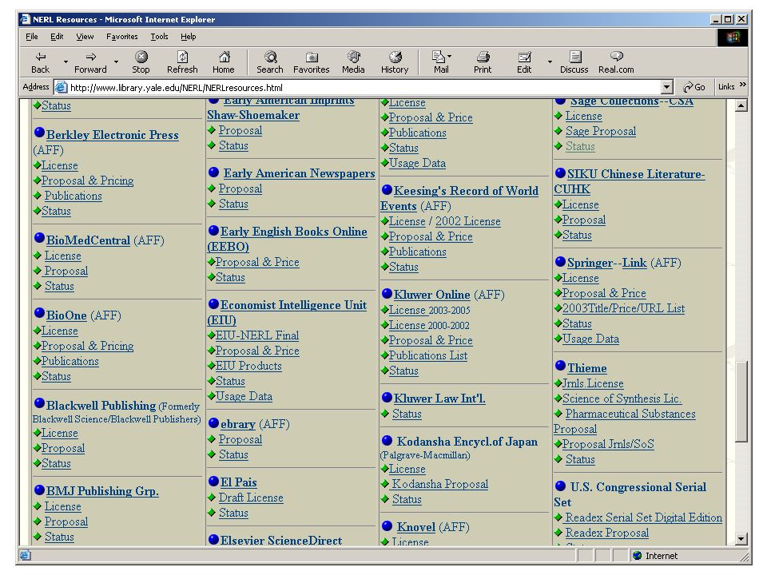Open the Search pane
Screen dimensions: 767x575
pyautogui.click(x=270, y=62)
